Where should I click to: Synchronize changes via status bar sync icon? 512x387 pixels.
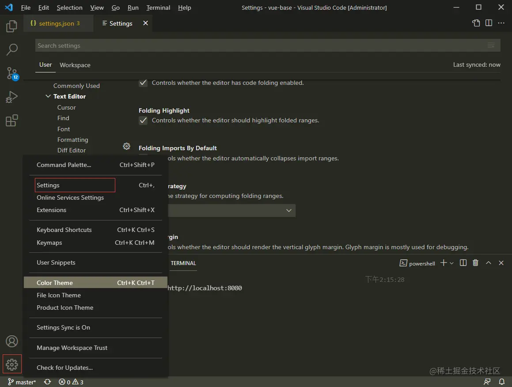47,382
